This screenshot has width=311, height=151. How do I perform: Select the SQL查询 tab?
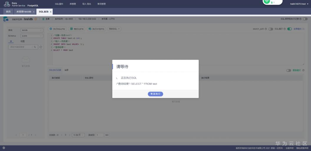43,12
